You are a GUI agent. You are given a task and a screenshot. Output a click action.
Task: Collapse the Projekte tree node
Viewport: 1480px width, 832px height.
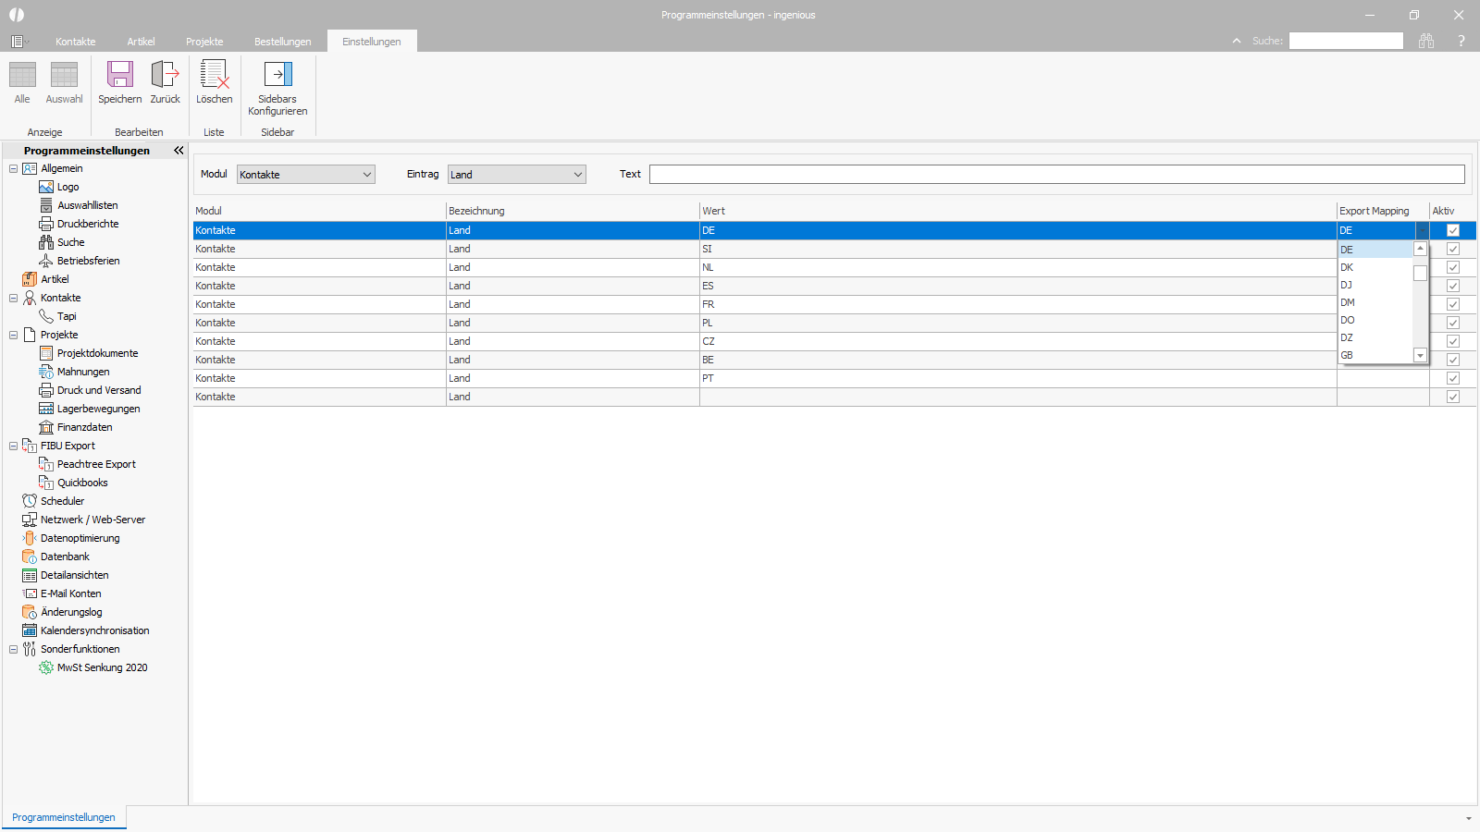13,335
